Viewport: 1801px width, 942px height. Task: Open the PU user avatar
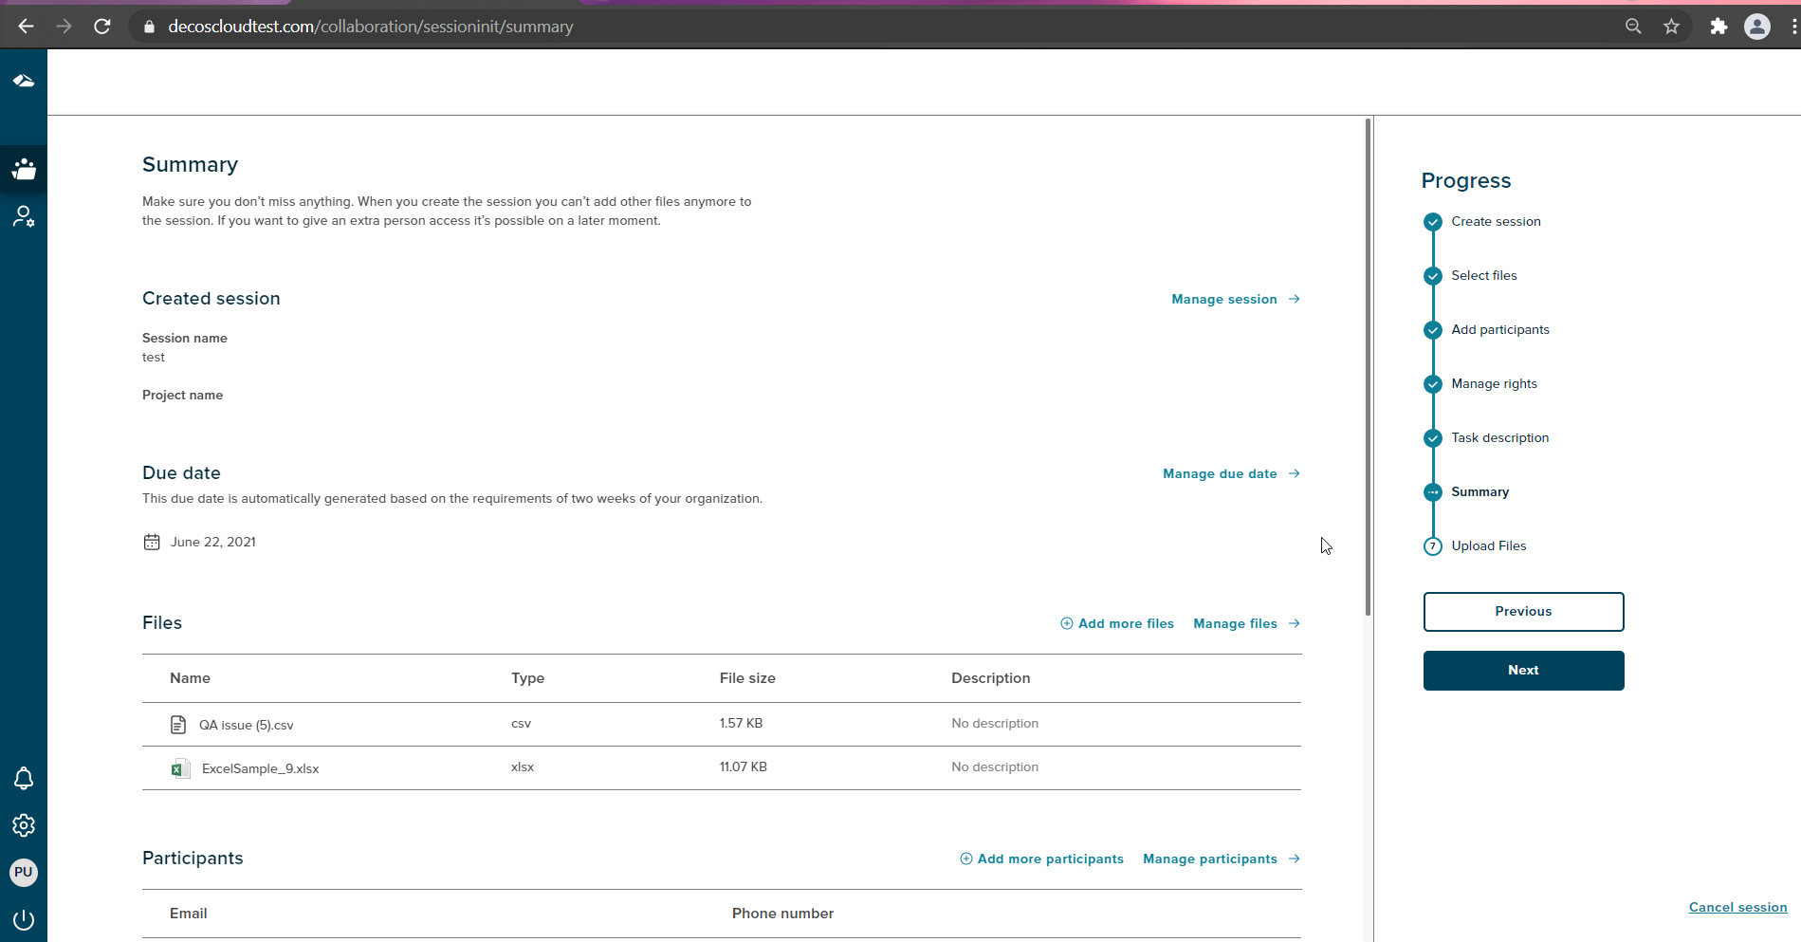click(24, 873)
